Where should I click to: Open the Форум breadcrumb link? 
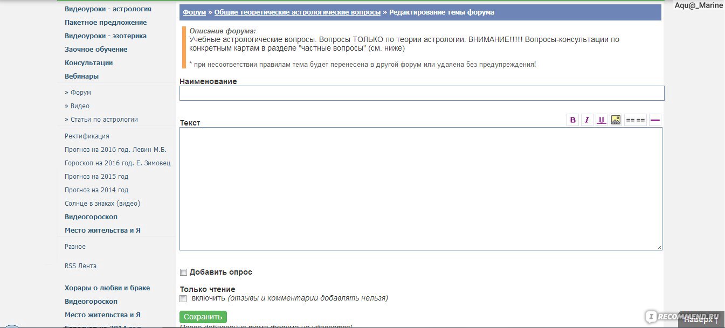coord(194,12)
